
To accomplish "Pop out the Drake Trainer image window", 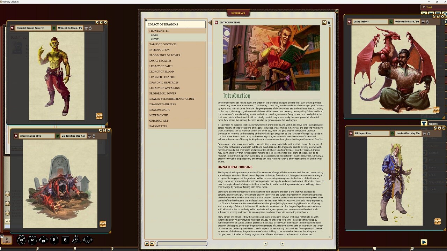I will coord(434,16).
